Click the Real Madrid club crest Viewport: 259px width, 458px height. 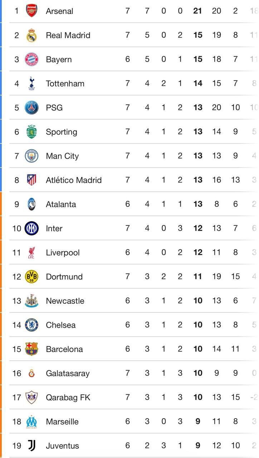tap(31, 35)
